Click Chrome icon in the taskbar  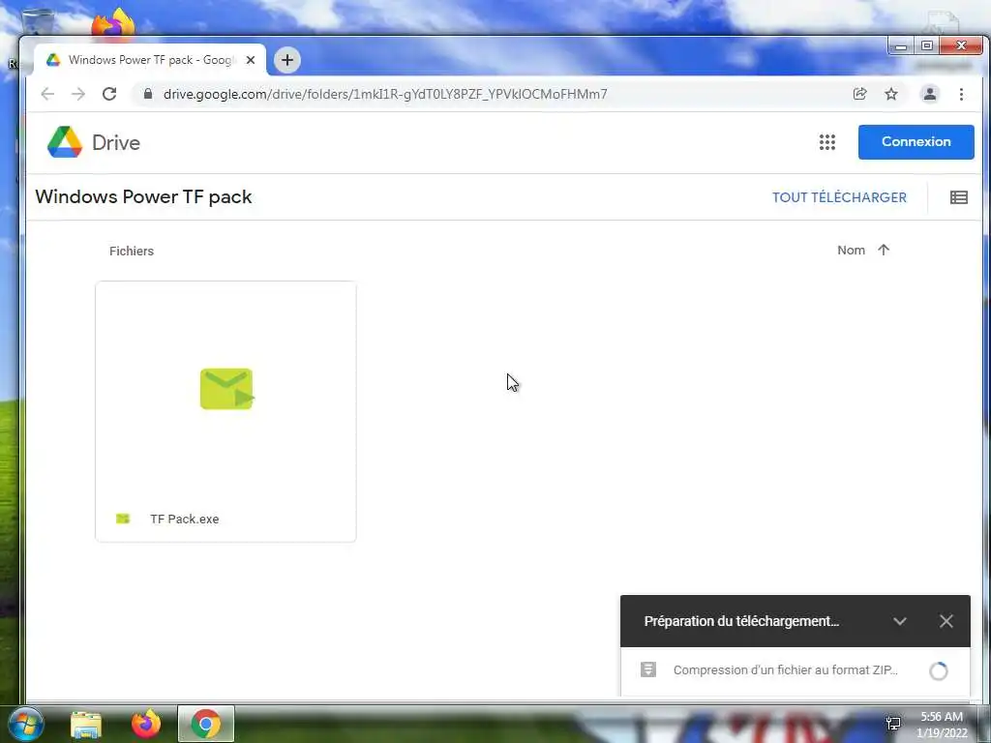pyautogui.click(x=206, y=724)
